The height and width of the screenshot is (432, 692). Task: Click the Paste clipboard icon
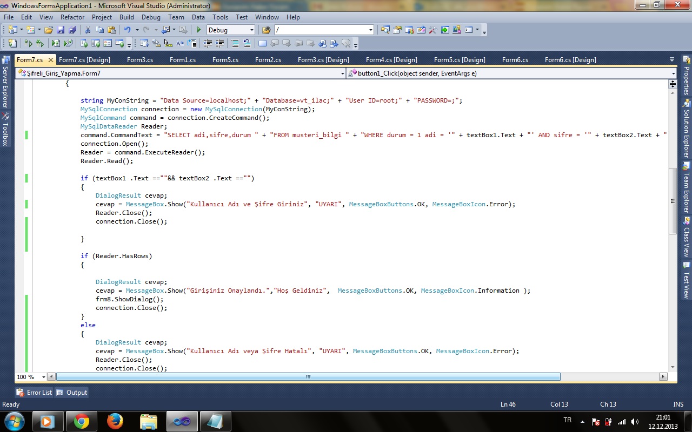tap(112, 30)
